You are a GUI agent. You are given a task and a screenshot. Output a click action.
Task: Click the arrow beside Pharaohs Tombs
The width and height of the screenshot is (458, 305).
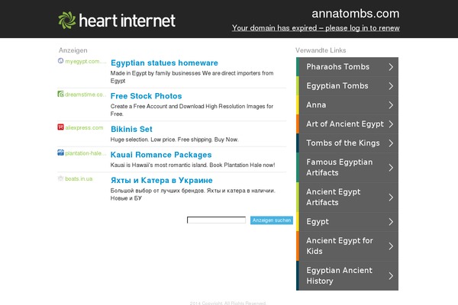click(x=391, y=67)
